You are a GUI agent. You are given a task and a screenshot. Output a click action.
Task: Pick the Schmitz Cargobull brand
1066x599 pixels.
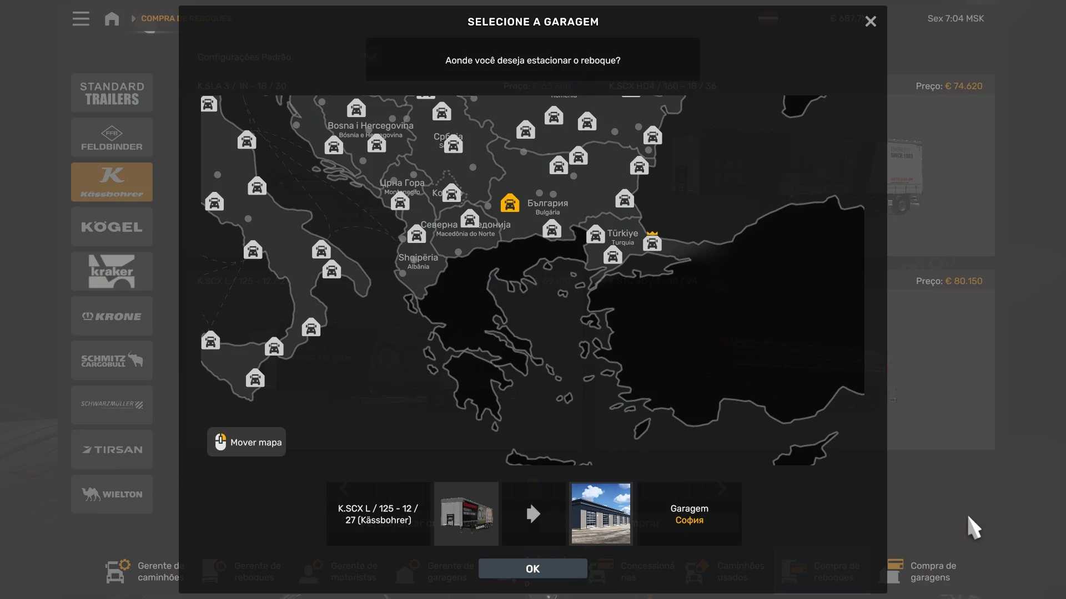click(x=112, y=361)
